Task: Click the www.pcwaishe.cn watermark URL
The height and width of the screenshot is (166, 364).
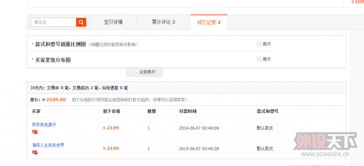Action: [x=324, y=154]
